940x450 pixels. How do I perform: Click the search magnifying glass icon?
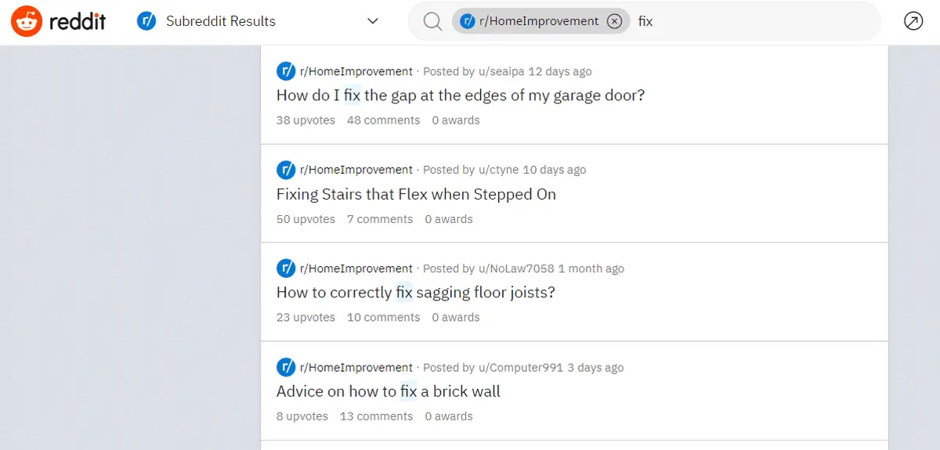coord(433,21)
